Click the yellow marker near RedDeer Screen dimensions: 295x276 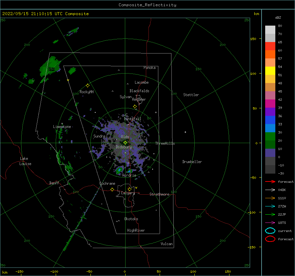(135, 107)
